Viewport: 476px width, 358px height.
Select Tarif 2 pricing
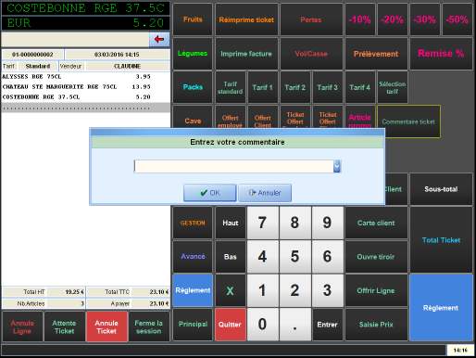pyautogui.click(x=294, y=87)
